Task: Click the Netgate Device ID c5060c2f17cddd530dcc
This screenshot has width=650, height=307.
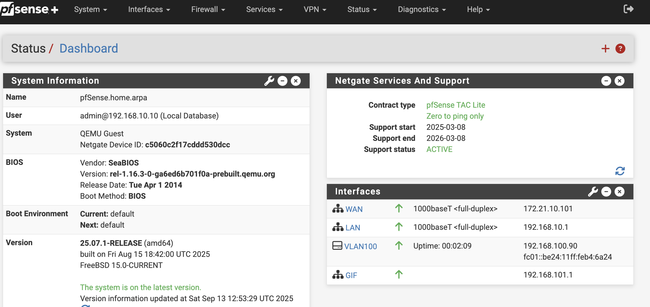Action: pyautogui.click(x=188, y=145)
